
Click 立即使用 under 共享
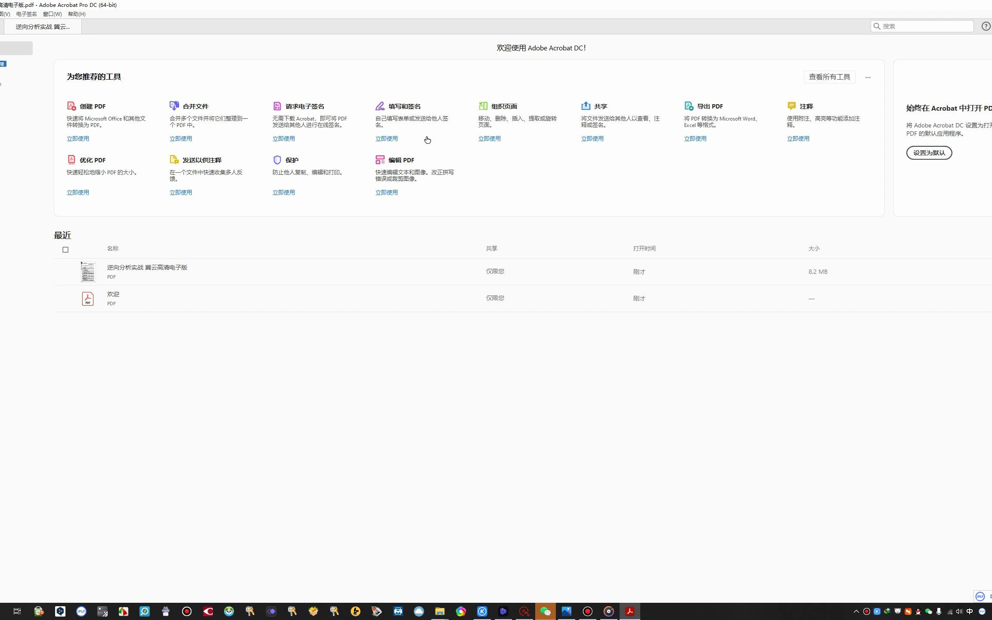point(592,139)
